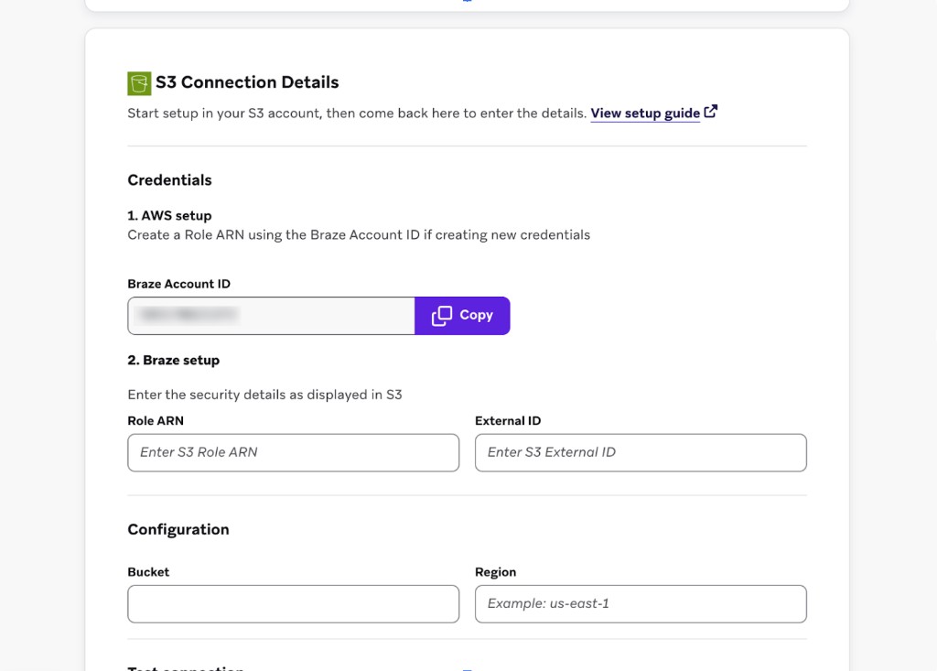Screen dimensions: 937x671
Task: Focus the Role ARN input field
Action: (x=293, y=452)
